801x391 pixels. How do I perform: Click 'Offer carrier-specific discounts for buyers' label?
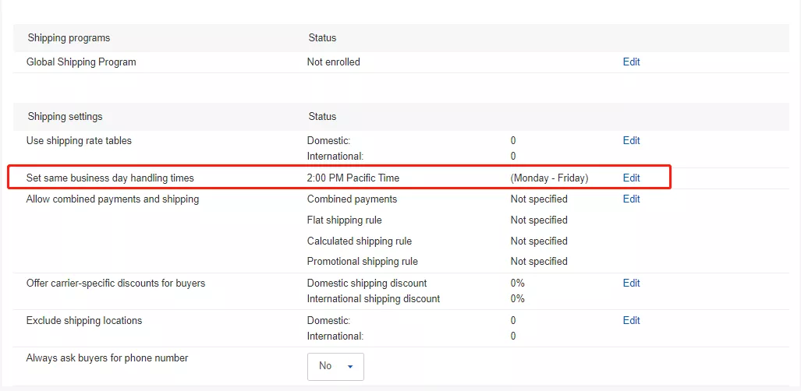tap(115, 284)
